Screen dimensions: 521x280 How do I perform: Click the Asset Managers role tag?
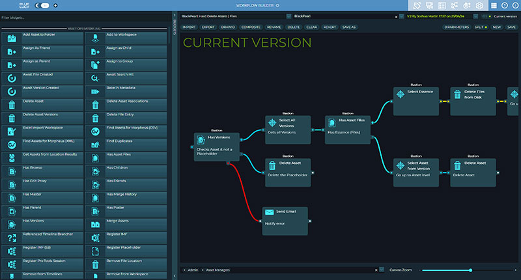[x=216, y=270]
